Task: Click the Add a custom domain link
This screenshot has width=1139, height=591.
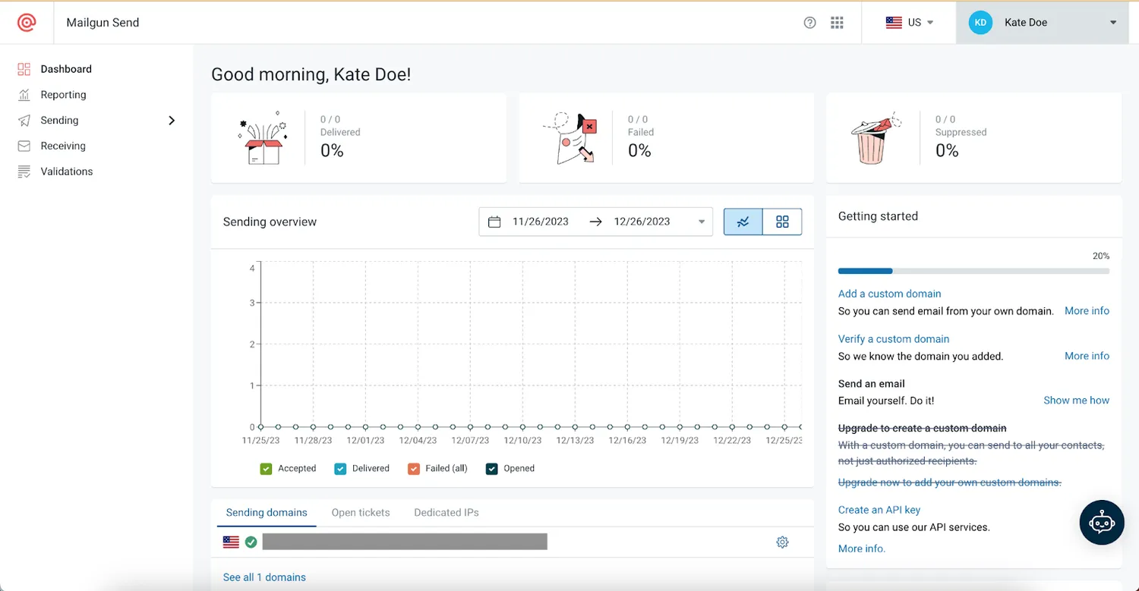Action: coord(889,294)
